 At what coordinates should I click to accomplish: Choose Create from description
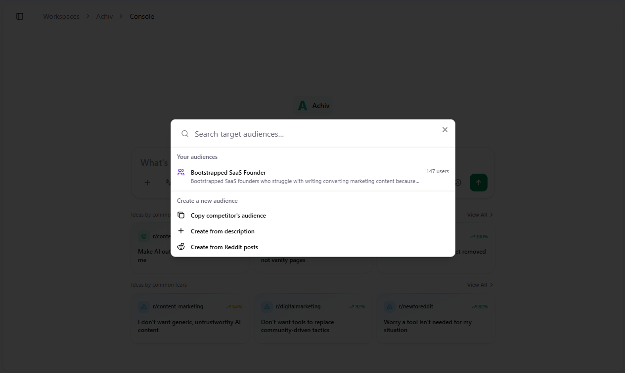pyautogui.click(x=313, y=231)
